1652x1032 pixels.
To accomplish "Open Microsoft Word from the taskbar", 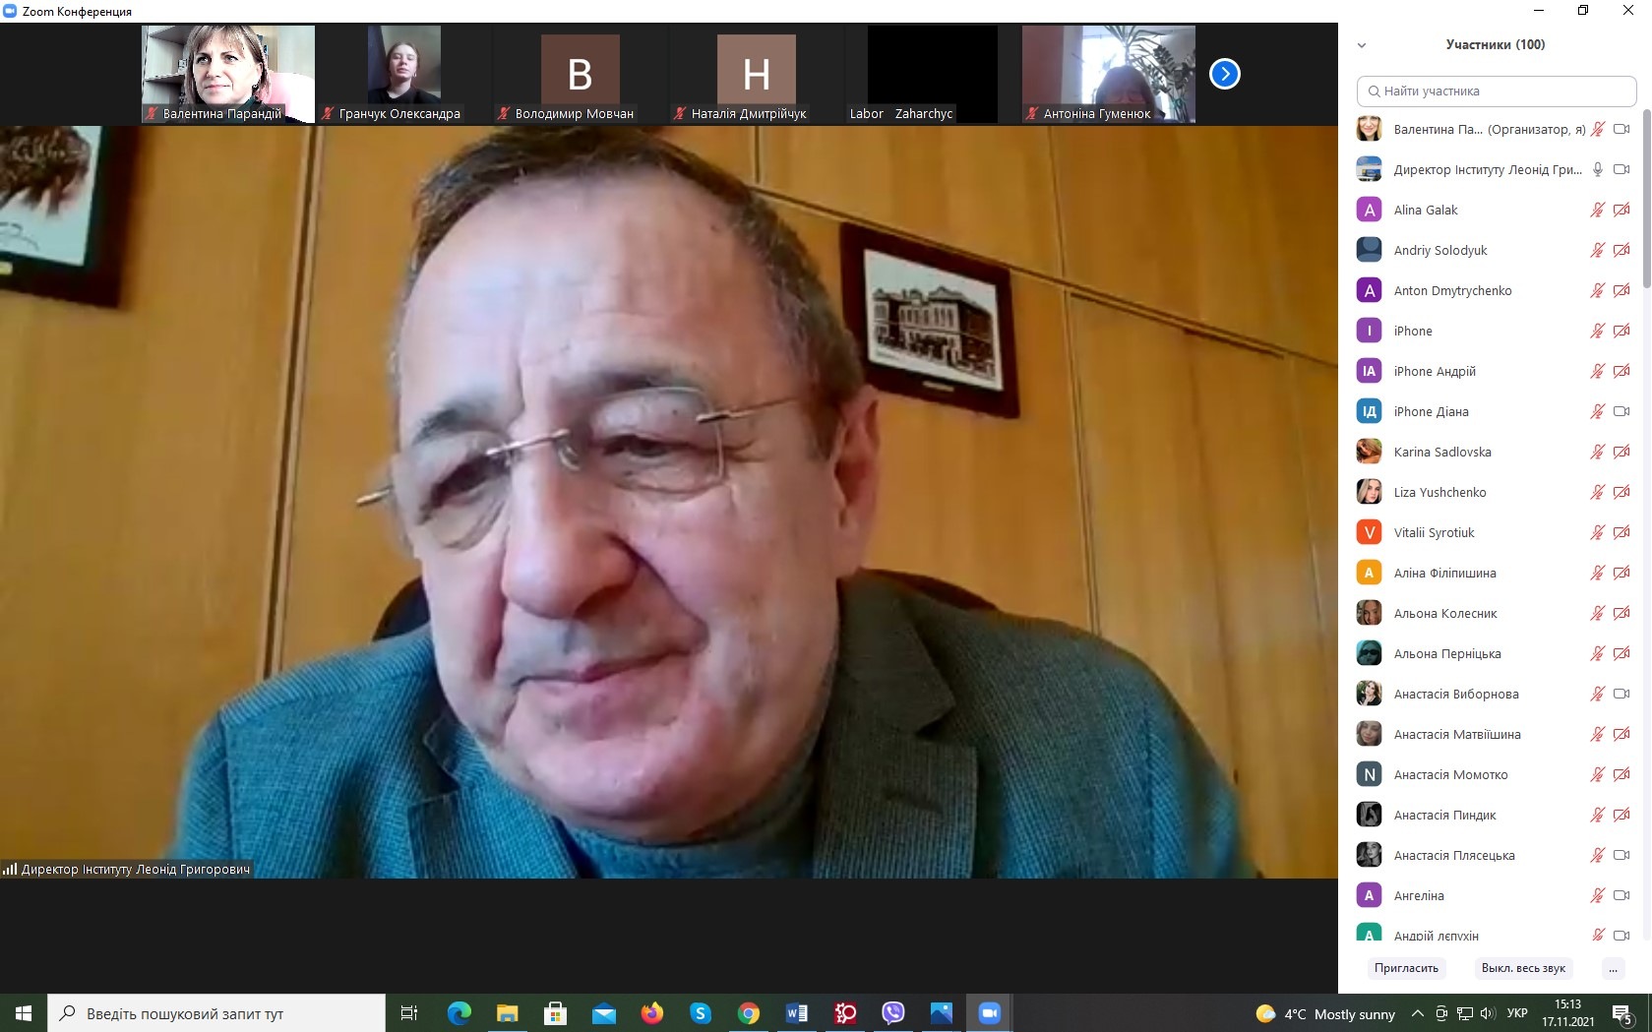I will click(796, 1013).
